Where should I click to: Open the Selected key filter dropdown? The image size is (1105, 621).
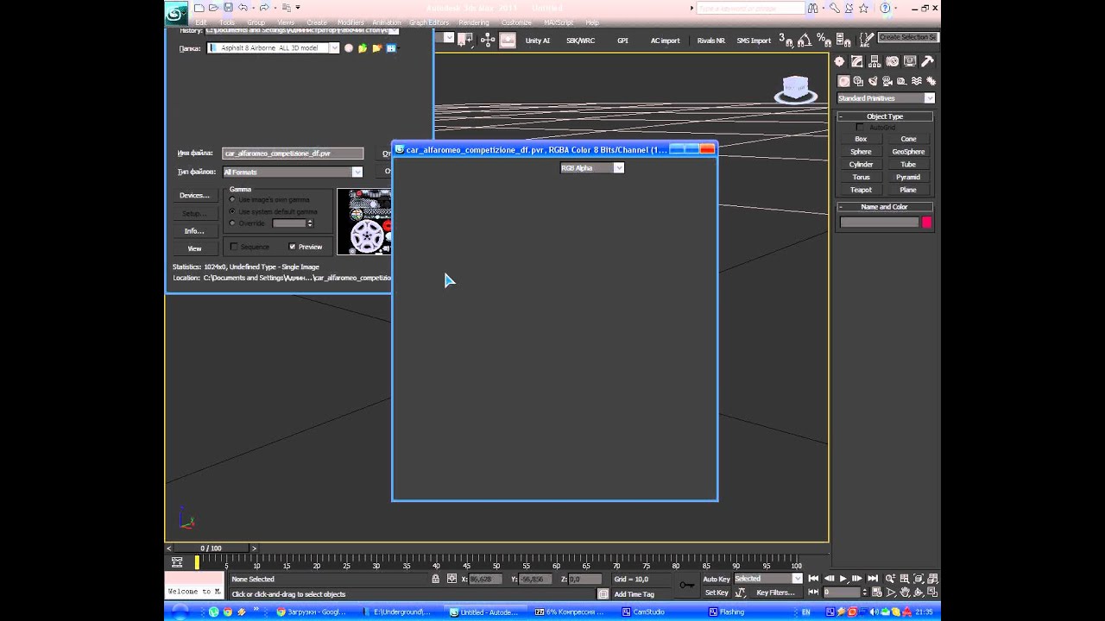click(x=767, y=579)
